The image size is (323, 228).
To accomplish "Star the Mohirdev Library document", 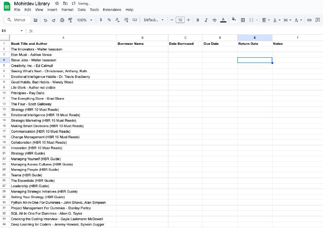I will pos(57,3).
